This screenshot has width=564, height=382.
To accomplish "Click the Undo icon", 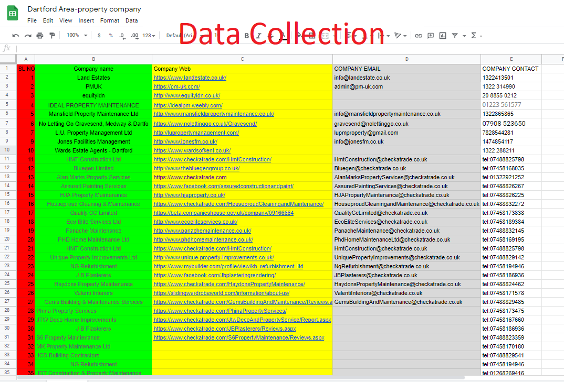I will click(x=15, y=35).
